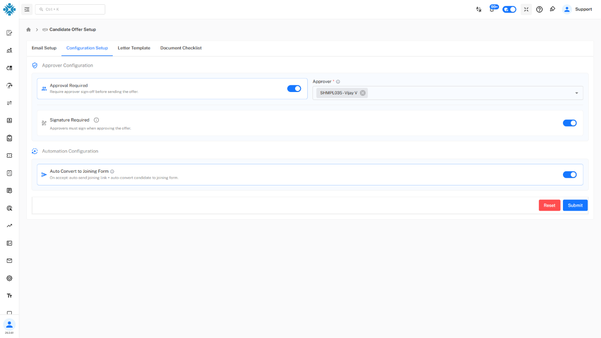Viewport: 601px width, 338px height.
Task: Select the Configuration Setup tab
Action: click(x=87, y=48)
